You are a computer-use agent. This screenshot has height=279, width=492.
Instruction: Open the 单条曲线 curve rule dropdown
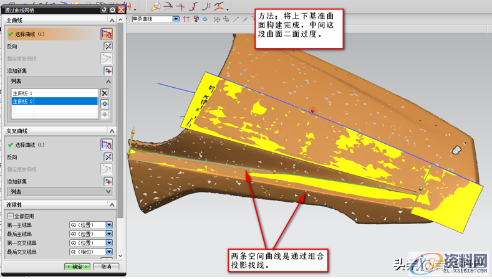176,19
